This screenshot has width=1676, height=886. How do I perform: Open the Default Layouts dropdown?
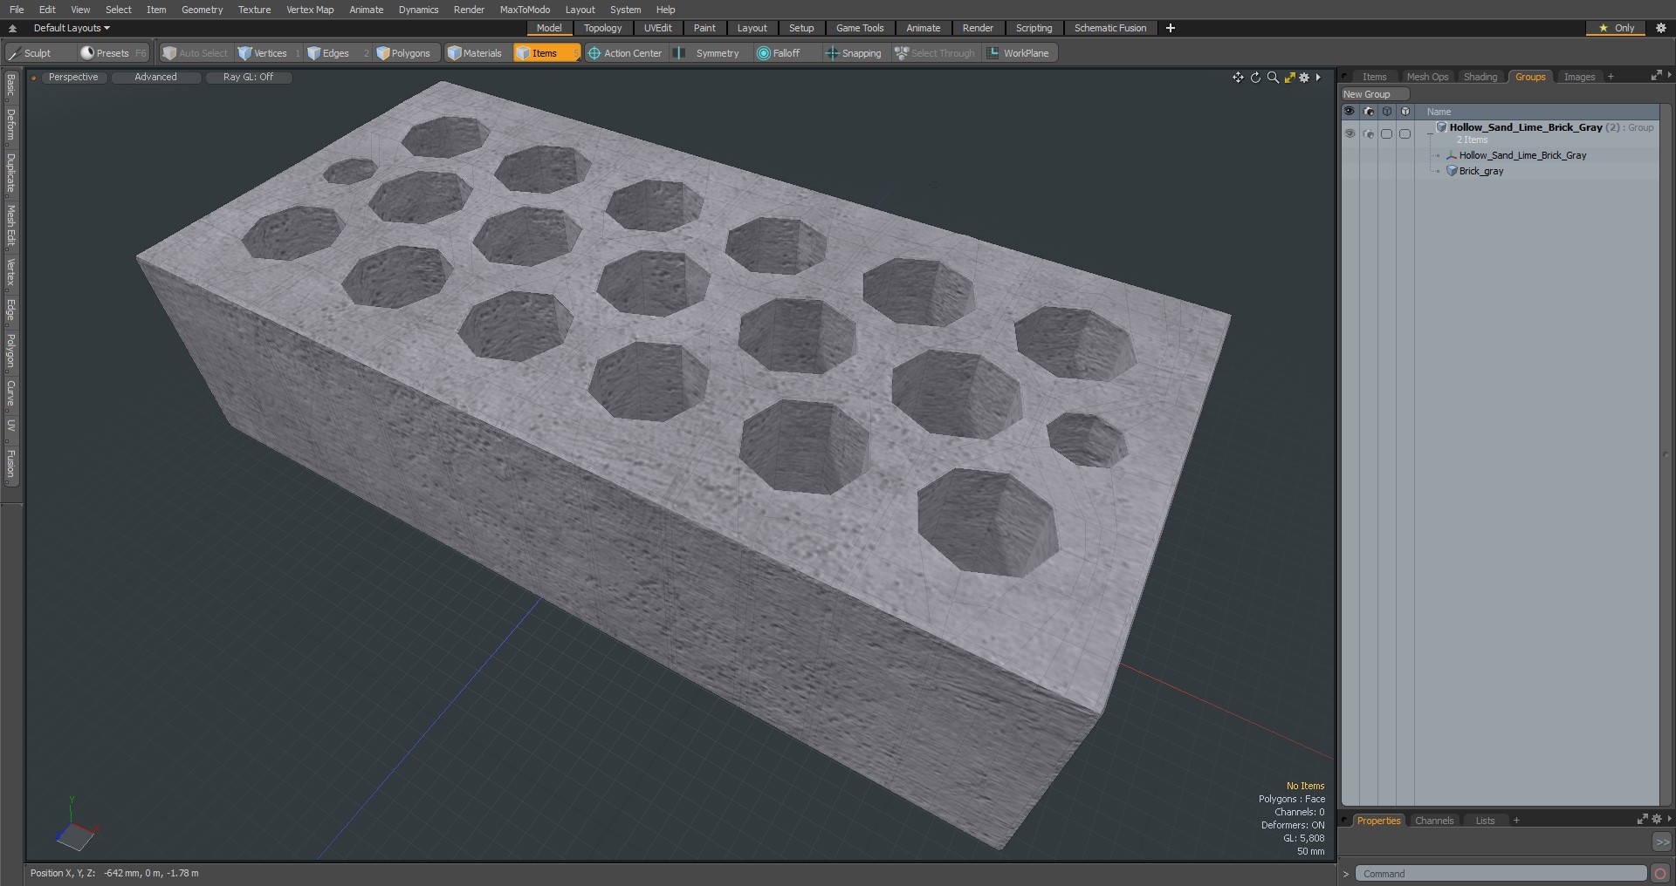coord(72,28)
